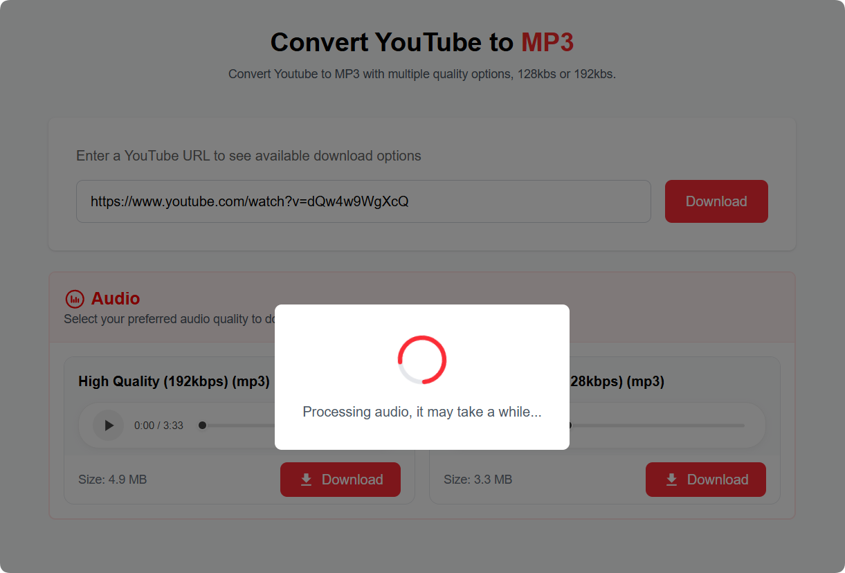Click the YouTube URL input field
Image resolution: width=845 pixels, height=573 pixels.
(363, 201)
